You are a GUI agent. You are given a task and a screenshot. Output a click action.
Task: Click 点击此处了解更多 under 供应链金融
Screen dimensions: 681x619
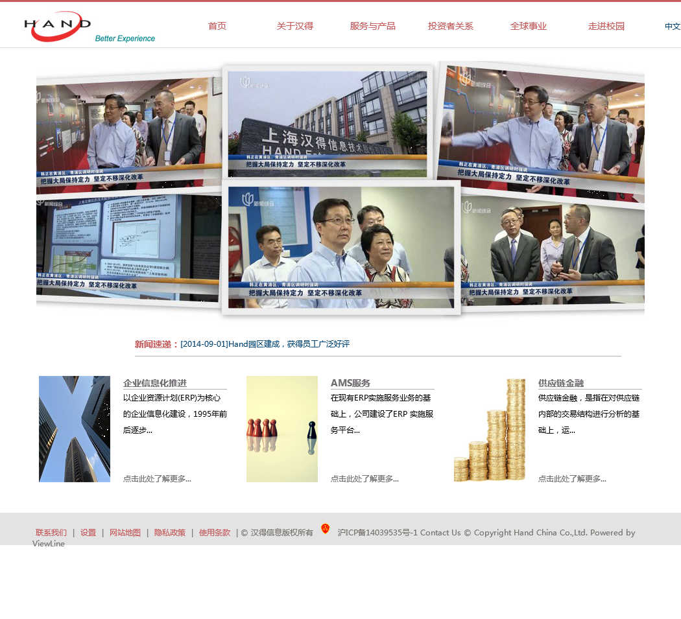(x=572, y=478)
